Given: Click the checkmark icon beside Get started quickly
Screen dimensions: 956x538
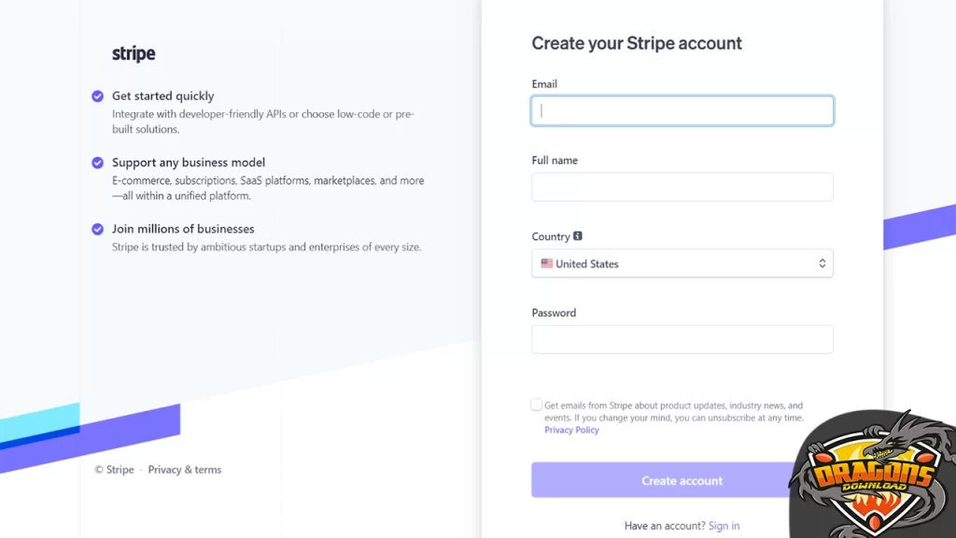Looking at the screenshot, I should pyautogui.click(x=97, y=96).
